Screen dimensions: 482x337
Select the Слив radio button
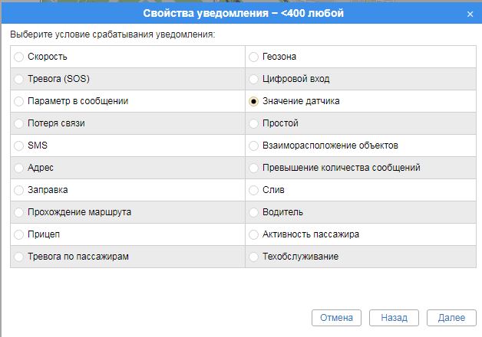[254, 190]
